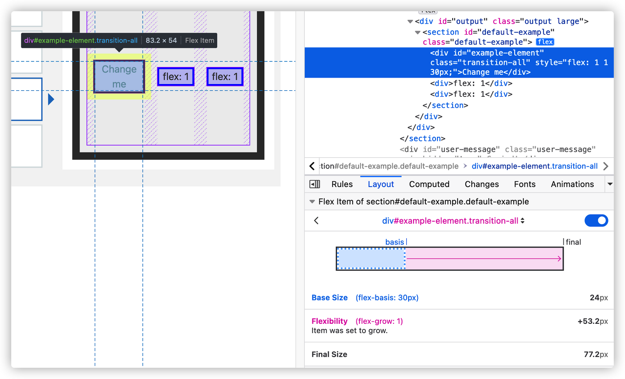Click the "final" label above the diagram

pos(573,242)
